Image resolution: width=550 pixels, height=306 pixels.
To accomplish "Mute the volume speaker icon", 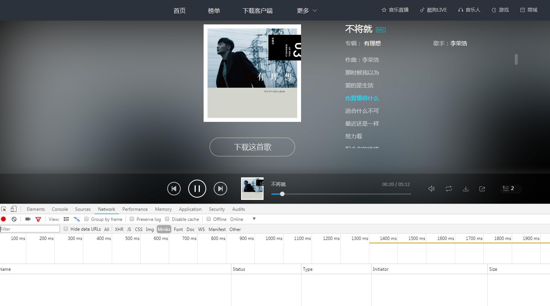I will click(432, 189).
